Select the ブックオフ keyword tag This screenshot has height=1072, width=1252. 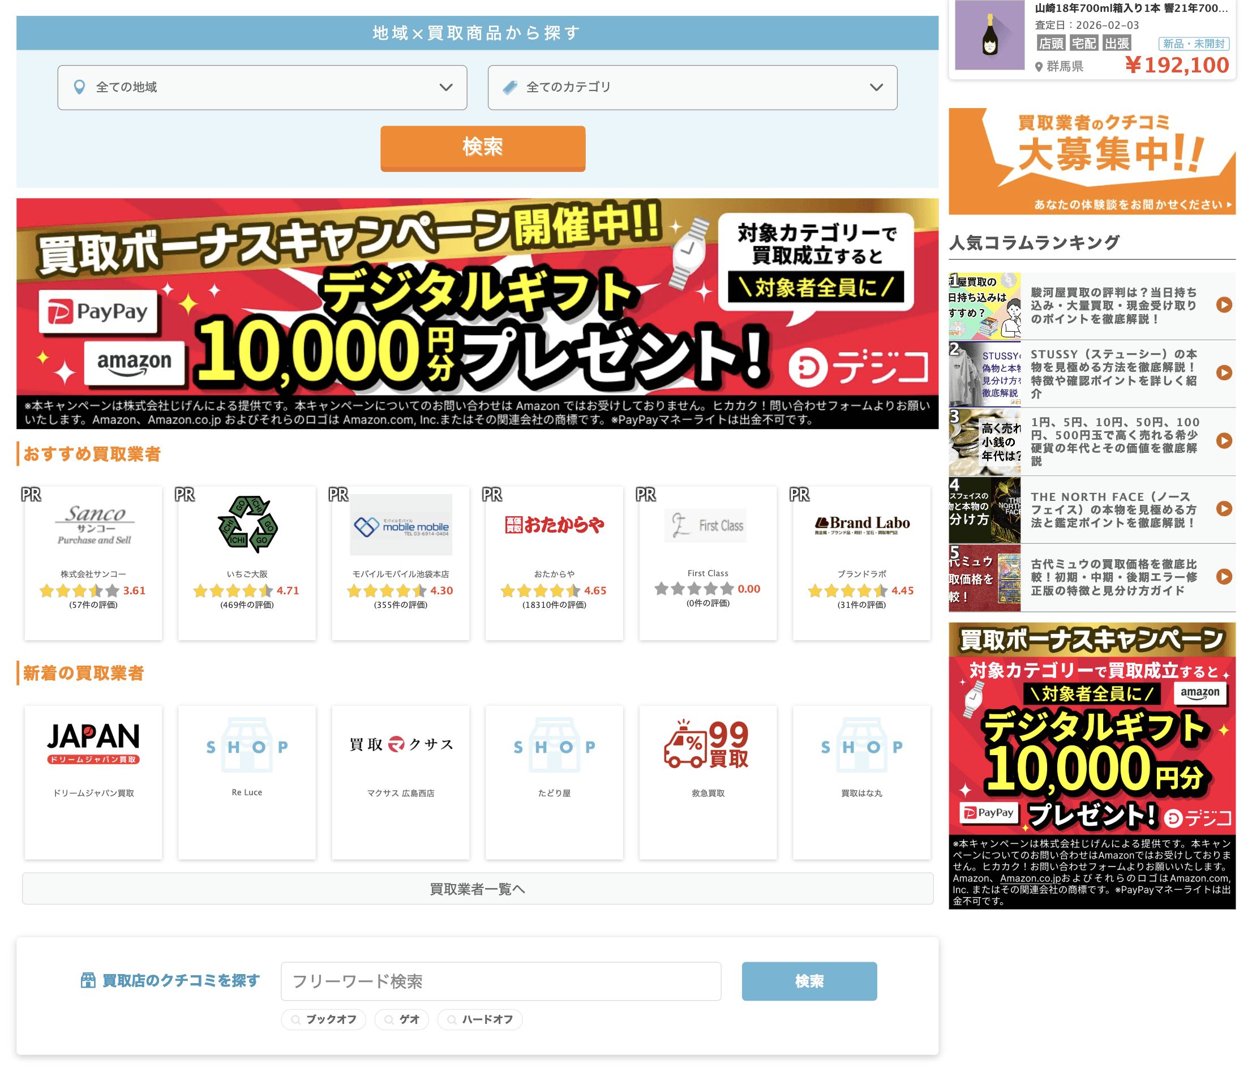tap(324, 1019)
